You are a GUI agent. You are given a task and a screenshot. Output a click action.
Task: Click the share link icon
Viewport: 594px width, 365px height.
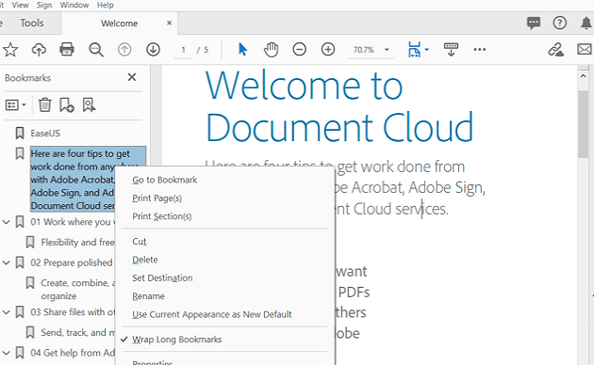(x=555, y=50)
